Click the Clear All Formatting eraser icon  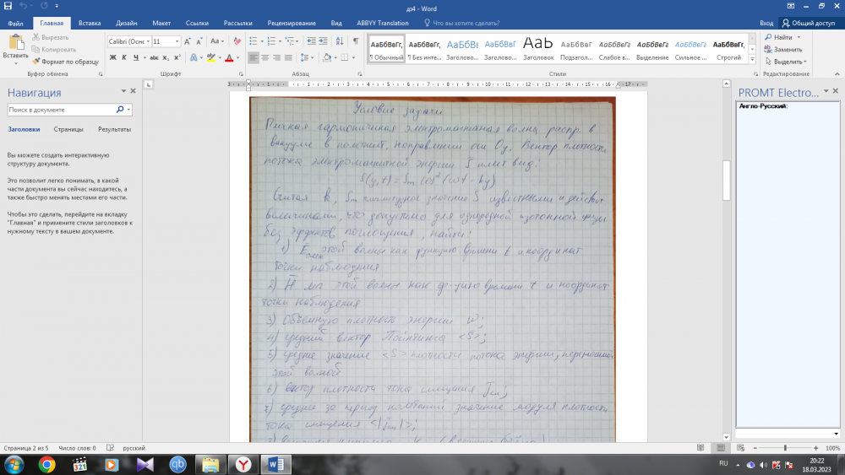[236, 40]
